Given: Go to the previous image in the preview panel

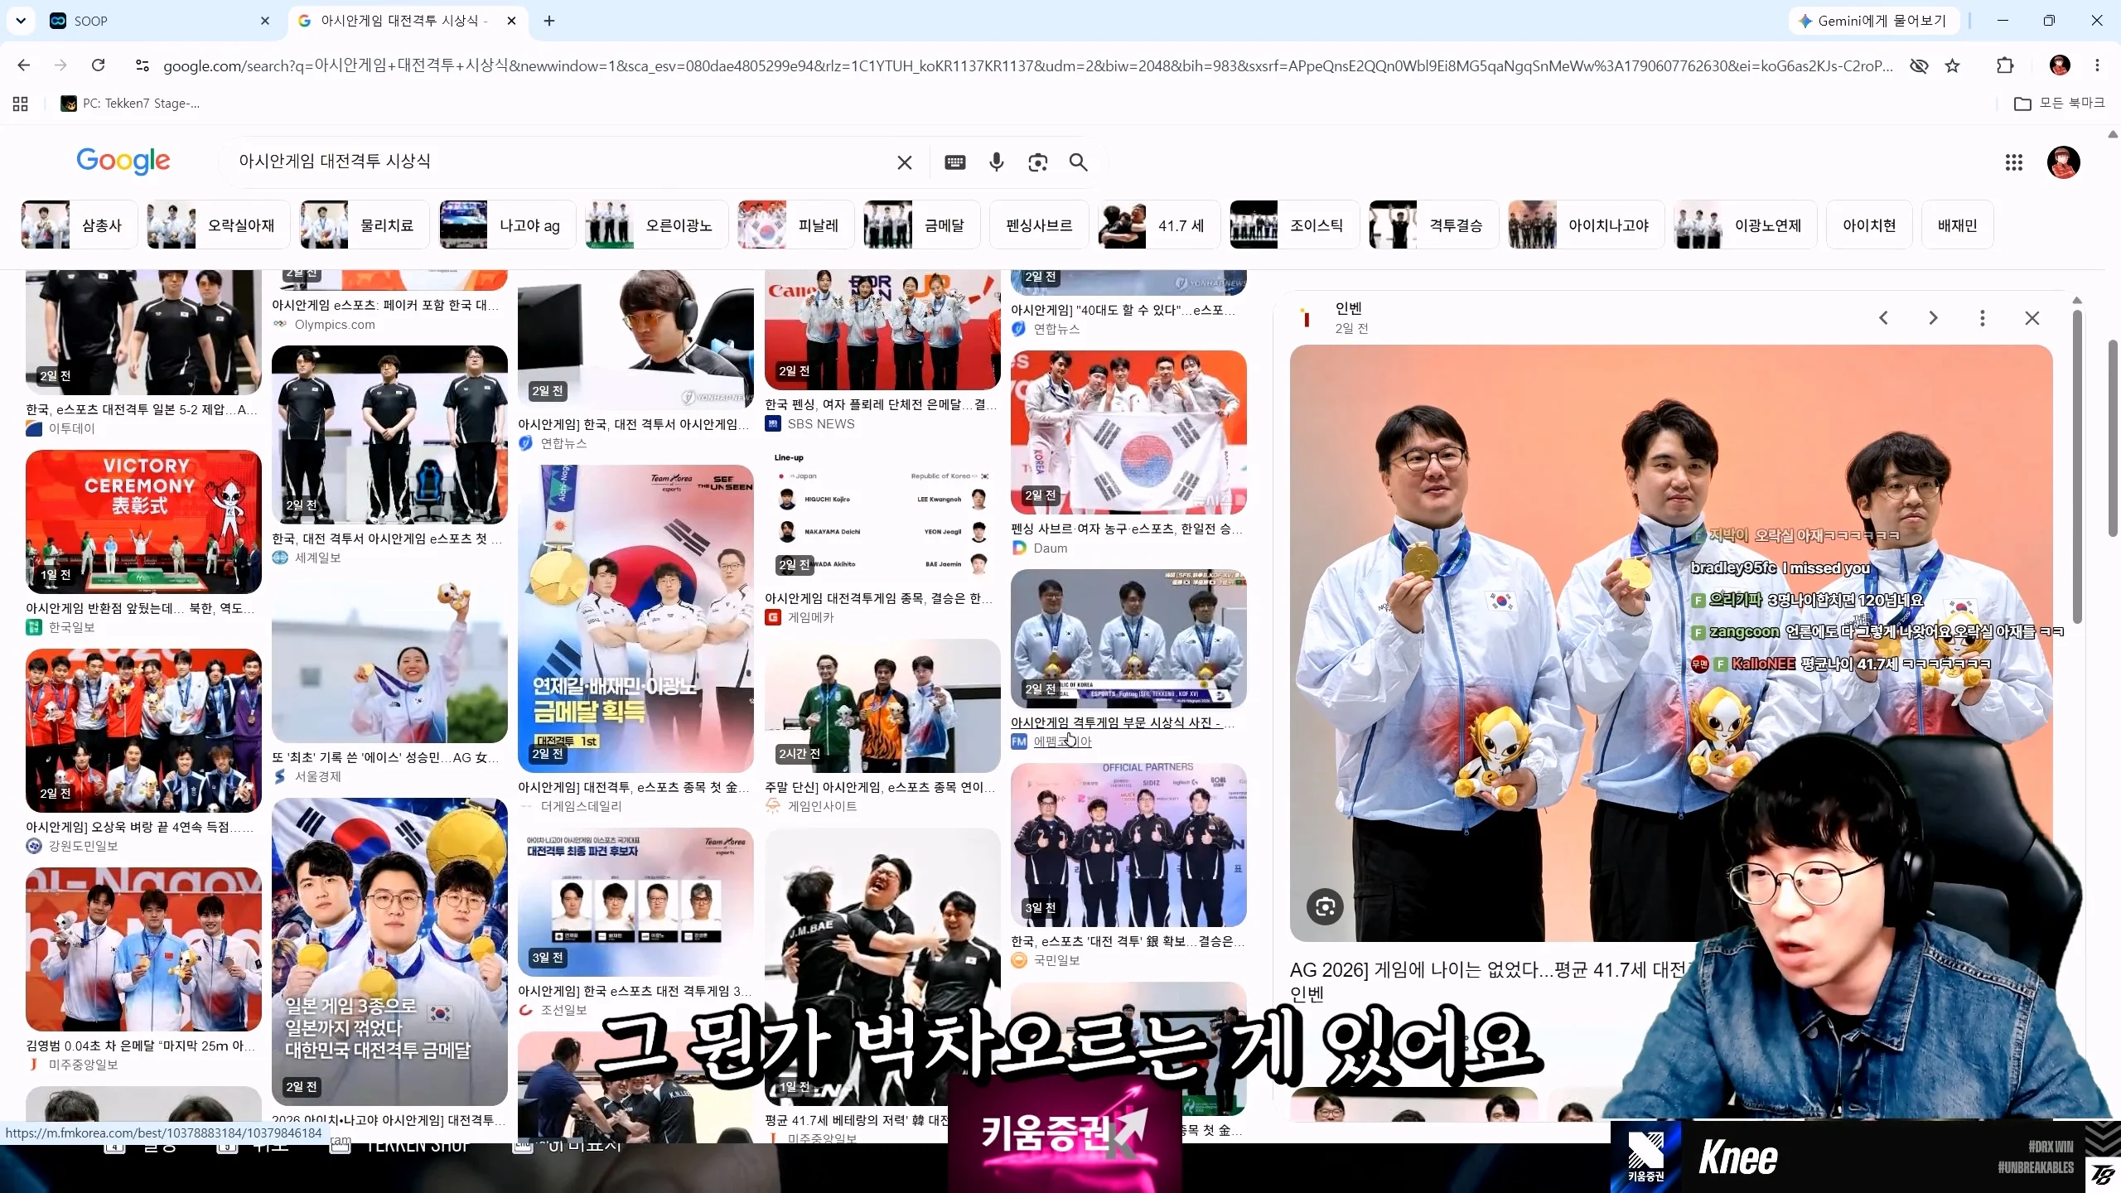Looking at the screenshot, I should [1883, 318].
